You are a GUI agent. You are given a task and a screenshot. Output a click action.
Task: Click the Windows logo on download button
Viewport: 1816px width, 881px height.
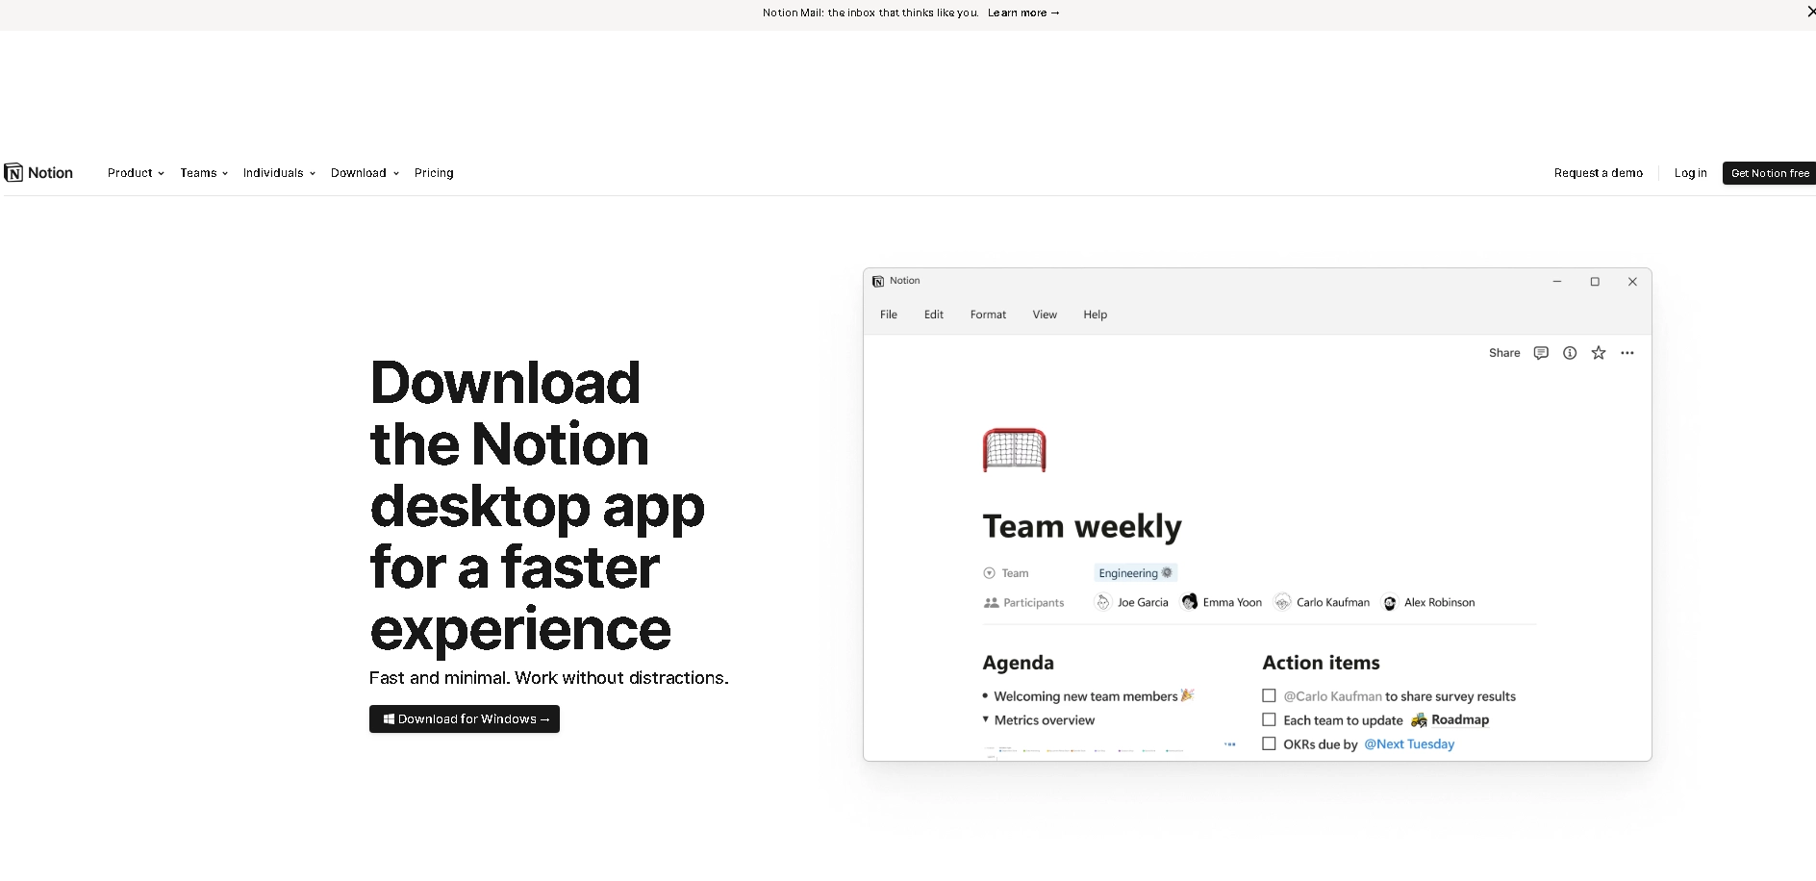(x=389, y=718)
